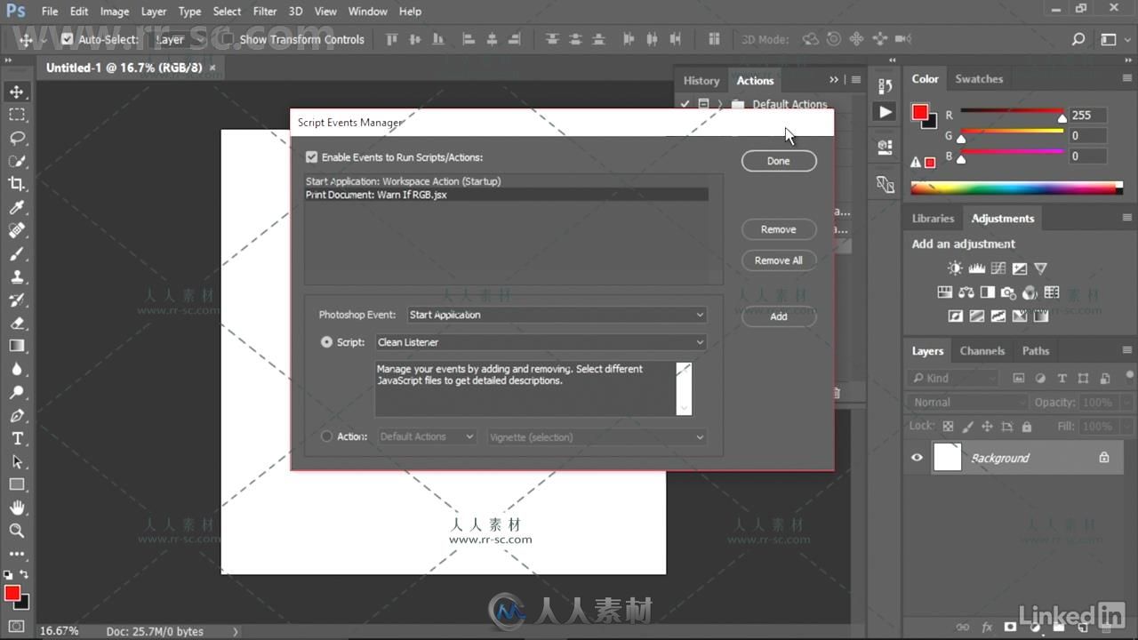
Task: Select the Blur tool
Action: [x=17, y=369]
